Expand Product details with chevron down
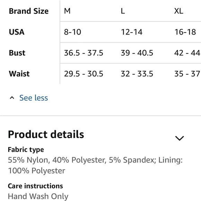201x201 pixels. [x=180, y=138]
